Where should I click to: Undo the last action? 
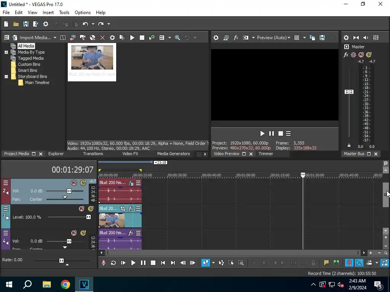(x=85, y=24)
